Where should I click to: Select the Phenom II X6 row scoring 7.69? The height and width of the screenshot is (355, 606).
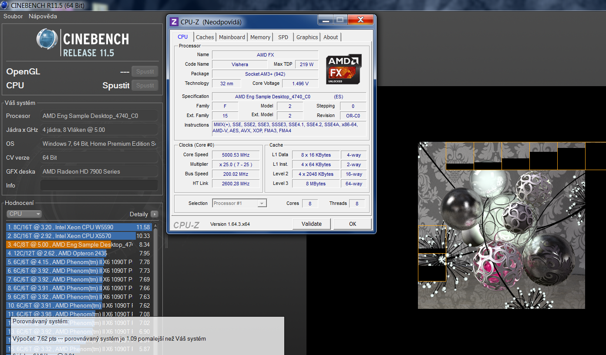coord(79,279)
